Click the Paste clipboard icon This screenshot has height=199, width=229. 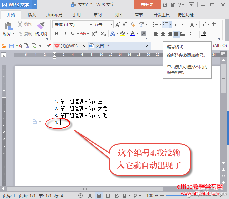[9, 26]
